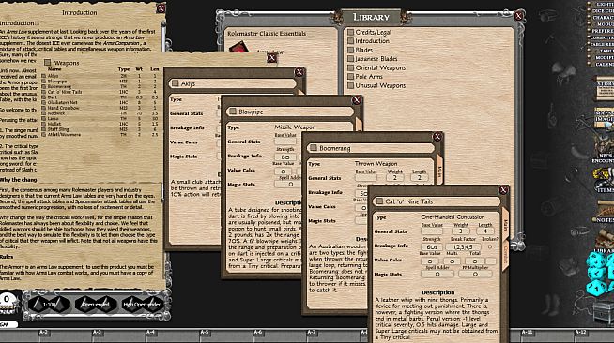This screenshot has height=343, width=614.
Task: Click the link icon beside Blowpipe card title
Action: [x=233, y=112]
